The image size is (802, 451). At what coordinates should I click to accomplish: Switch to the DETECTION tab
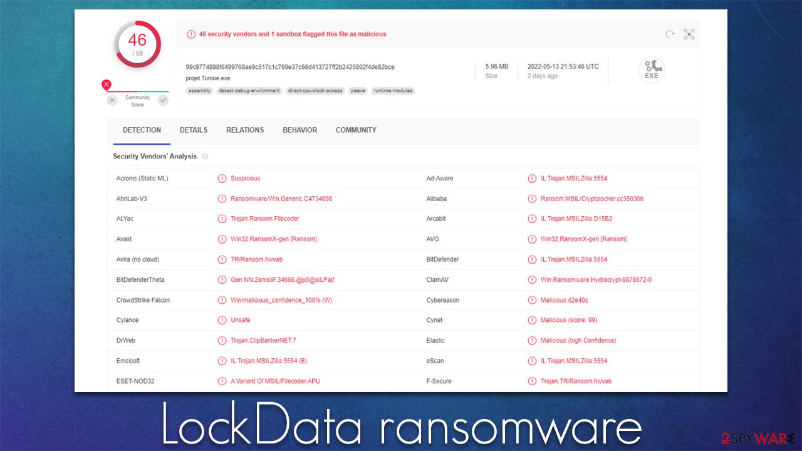click(142, 130)
